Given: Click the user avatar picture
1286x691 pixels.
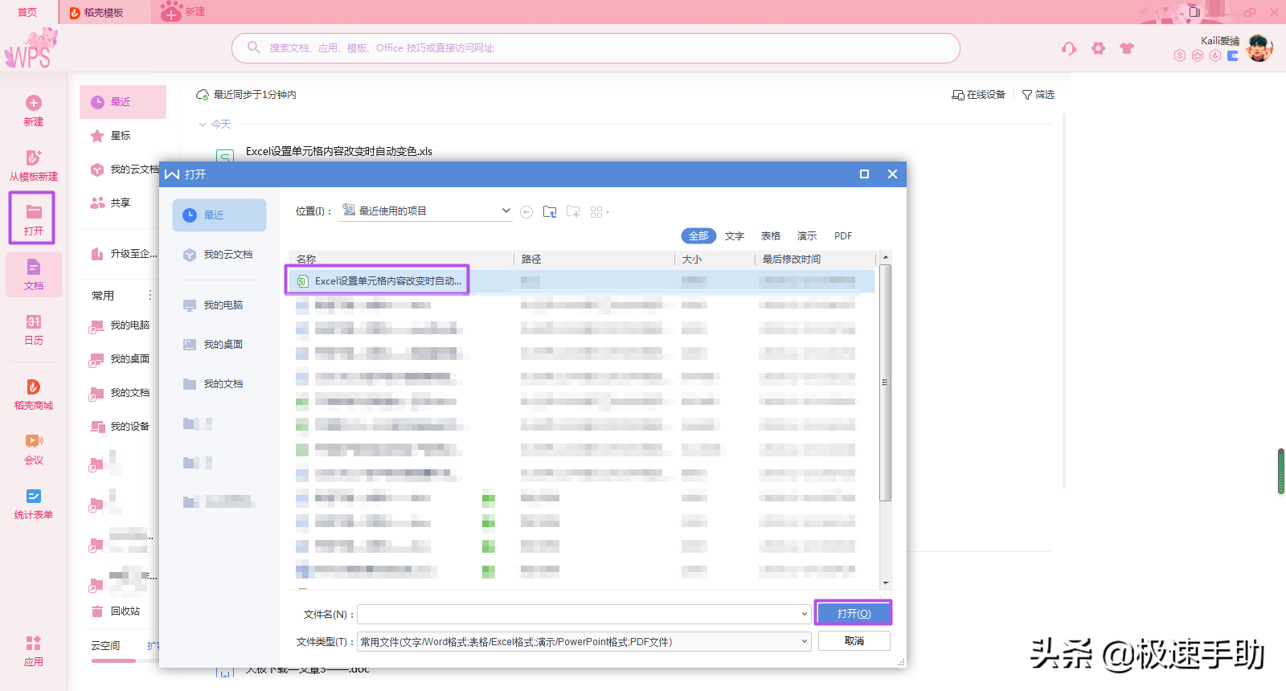Looking at the screenshot, I should (x=1259, y=48).
